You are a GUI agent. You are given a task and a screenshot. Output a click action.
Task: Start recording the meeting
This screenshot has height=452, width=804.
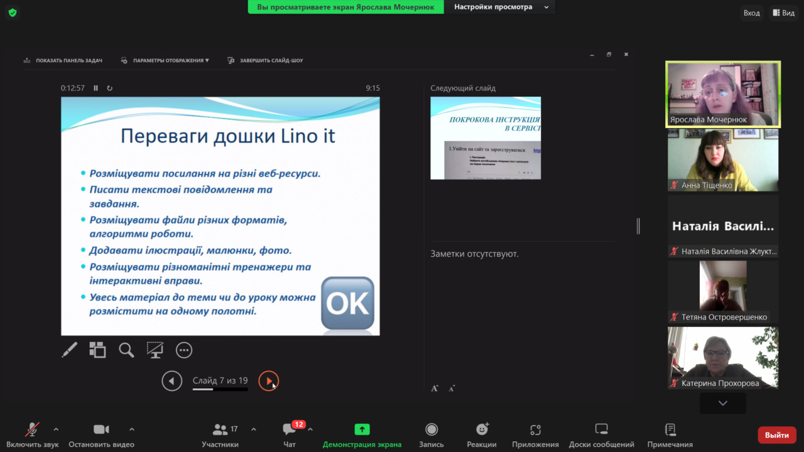tap(432, 434)
